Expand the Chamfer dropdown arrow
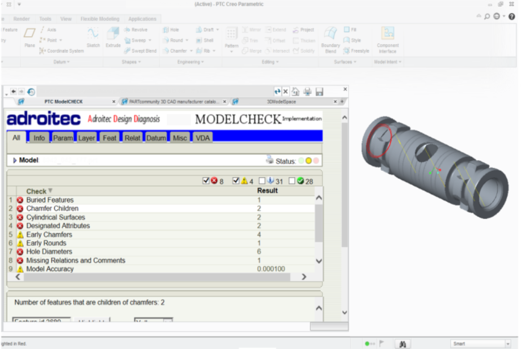 tap(192, 50)
